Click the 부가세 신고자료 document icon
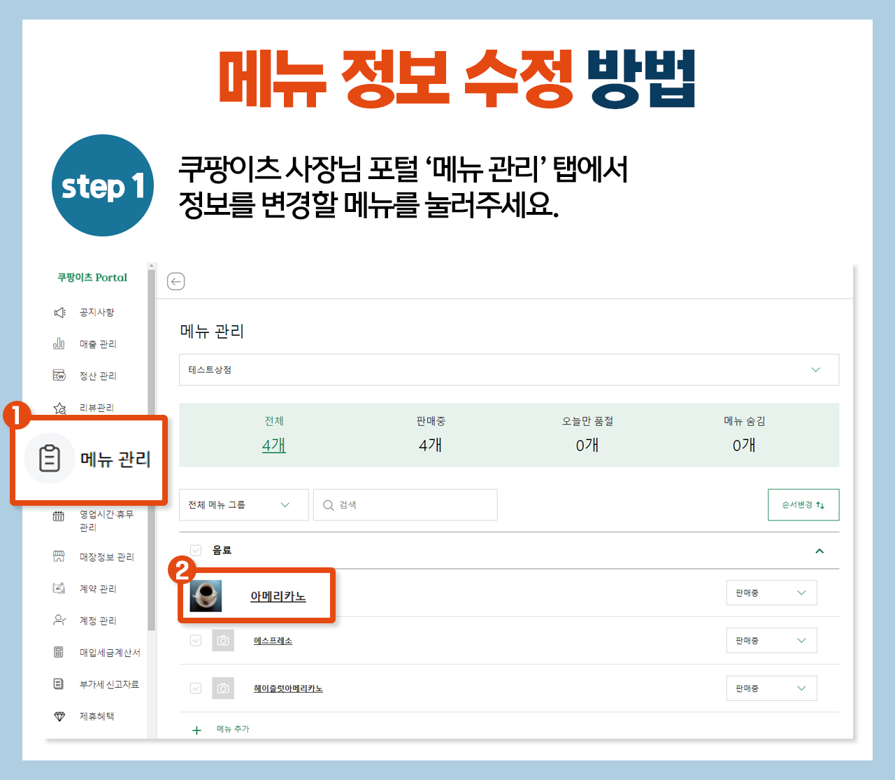 (59, 683)
